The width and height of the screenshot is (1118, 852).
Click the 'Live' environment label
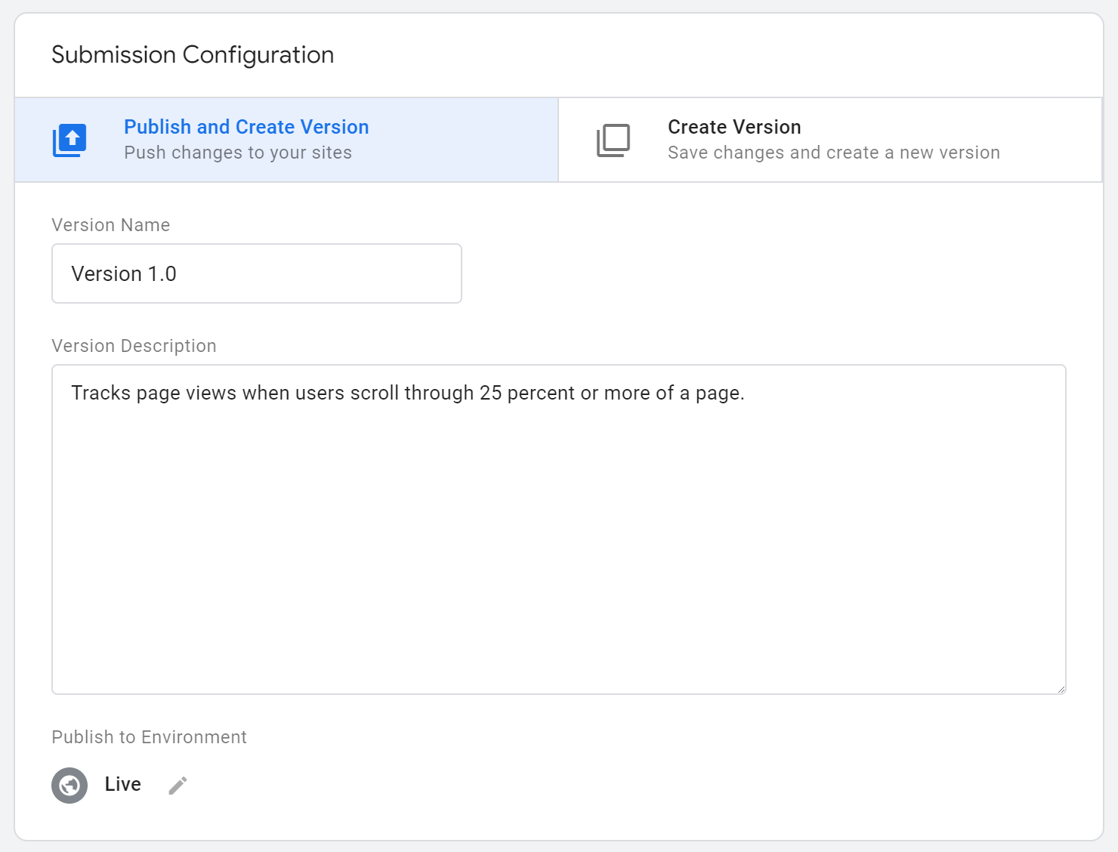122,785
